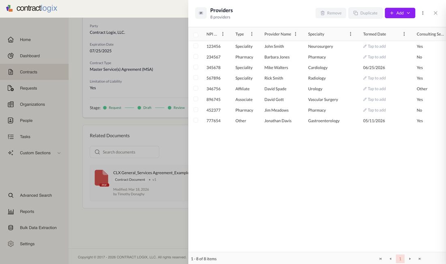Open Tasks in the sidebar
Image resolution: width=446 pixels, height=264 pixels.
point(34,137)
